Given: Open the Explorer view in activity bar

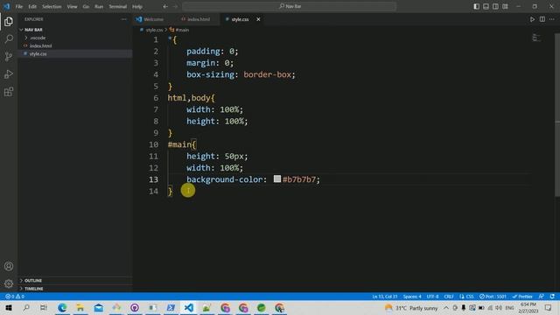Looking at the screenshot, I should [9, 21].
